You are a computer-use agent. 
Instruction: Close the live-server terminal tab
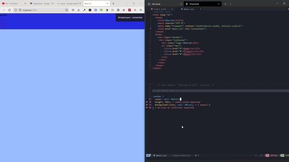(181, 4)
